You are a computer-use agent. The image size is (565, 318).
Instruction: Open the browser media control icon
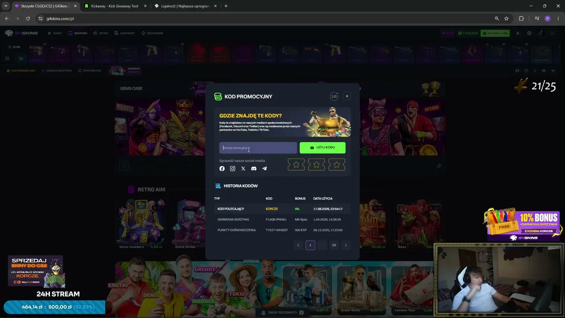point(537,19)
